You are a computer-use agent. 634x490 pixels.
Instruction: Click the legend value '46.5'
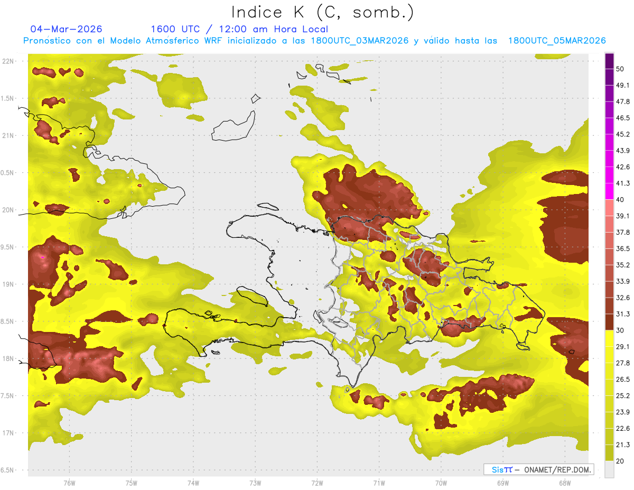[623, 118]
